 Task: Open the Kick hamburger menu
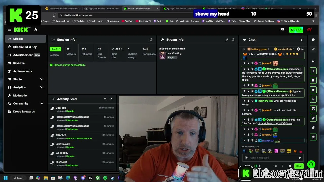9,30
